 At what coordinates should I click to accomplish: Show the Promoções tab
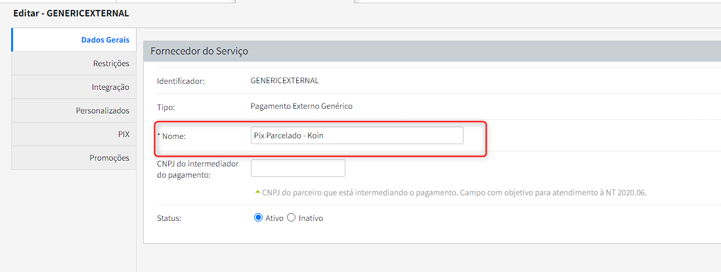[109, 158]
